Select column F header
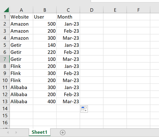 [x=138, y=10]
